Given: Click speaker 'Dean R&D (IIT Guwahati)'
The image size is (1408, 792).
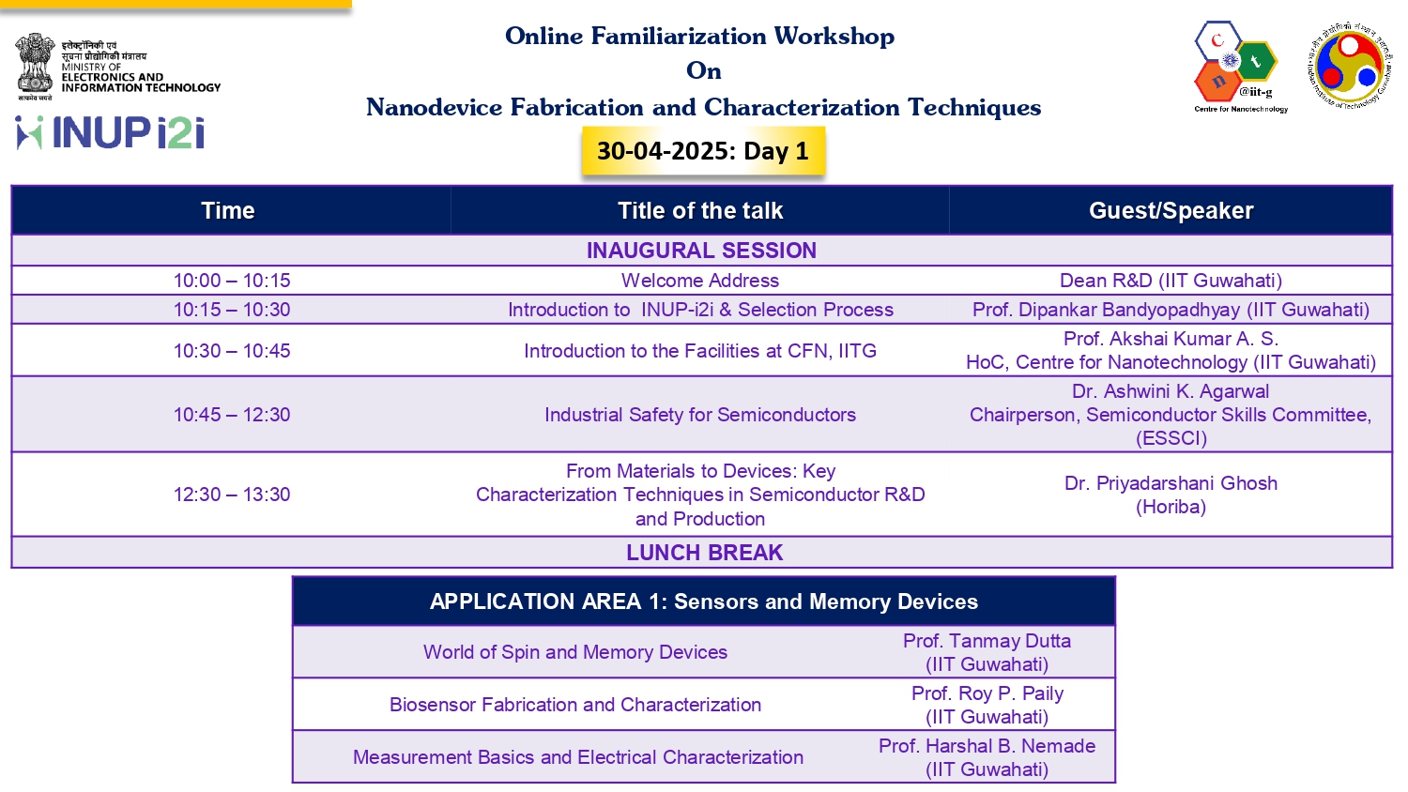Looking at the screenshot, I should [x=1171, y=281].
